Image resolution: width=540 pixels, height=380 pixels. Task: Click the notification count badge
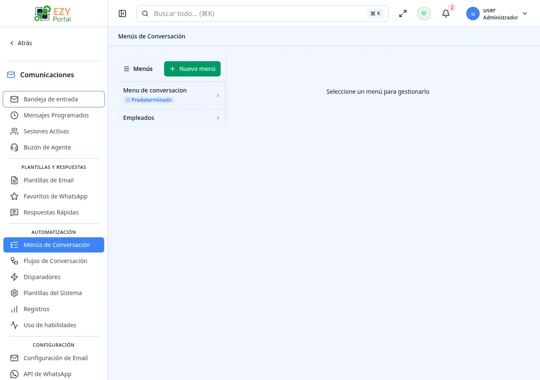click(x=452, y=8)
